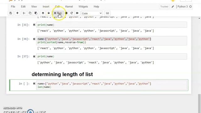Viewport: 201px width, 113px height.
Task: Paste cells below icon
Action: click(x=36, y=13)
